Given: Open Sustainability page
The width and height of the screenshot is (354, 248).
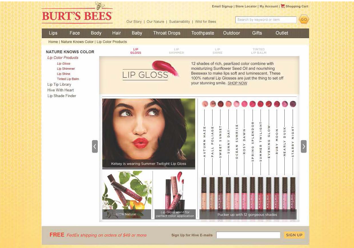Looking at the screenshot, I should pos(180,22).
